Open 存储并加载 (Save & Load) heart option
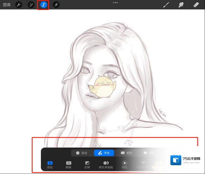Screen dimensions: 205x174 point(143,163)
